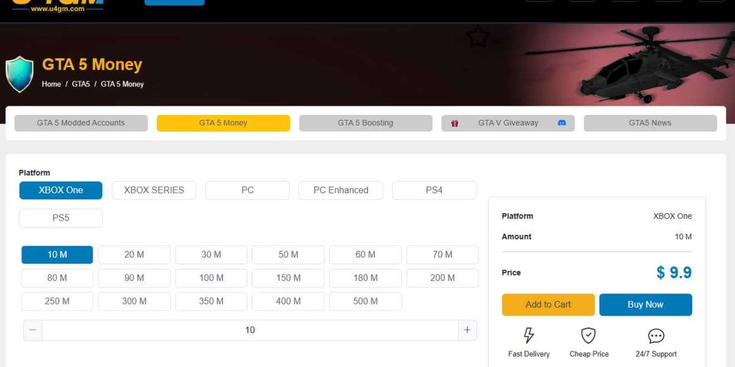Increase quantity with the plus button

point(467,330)
